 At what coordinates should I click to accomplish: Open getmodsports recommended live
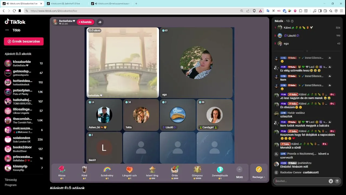pos(24,73)
